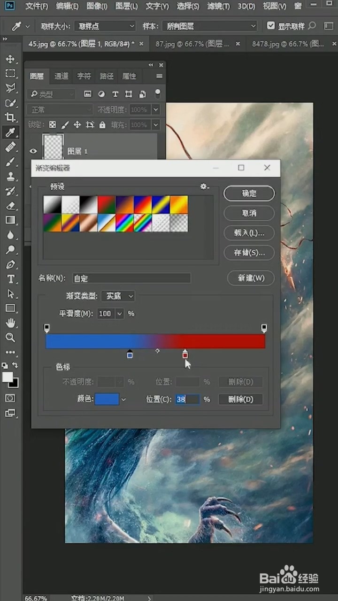Toggle lock all padlock icon
Screen dimensions: 338x601
click(102, 125)
